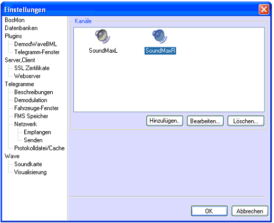Open the Soundkarte settings

tap(28, 164)
